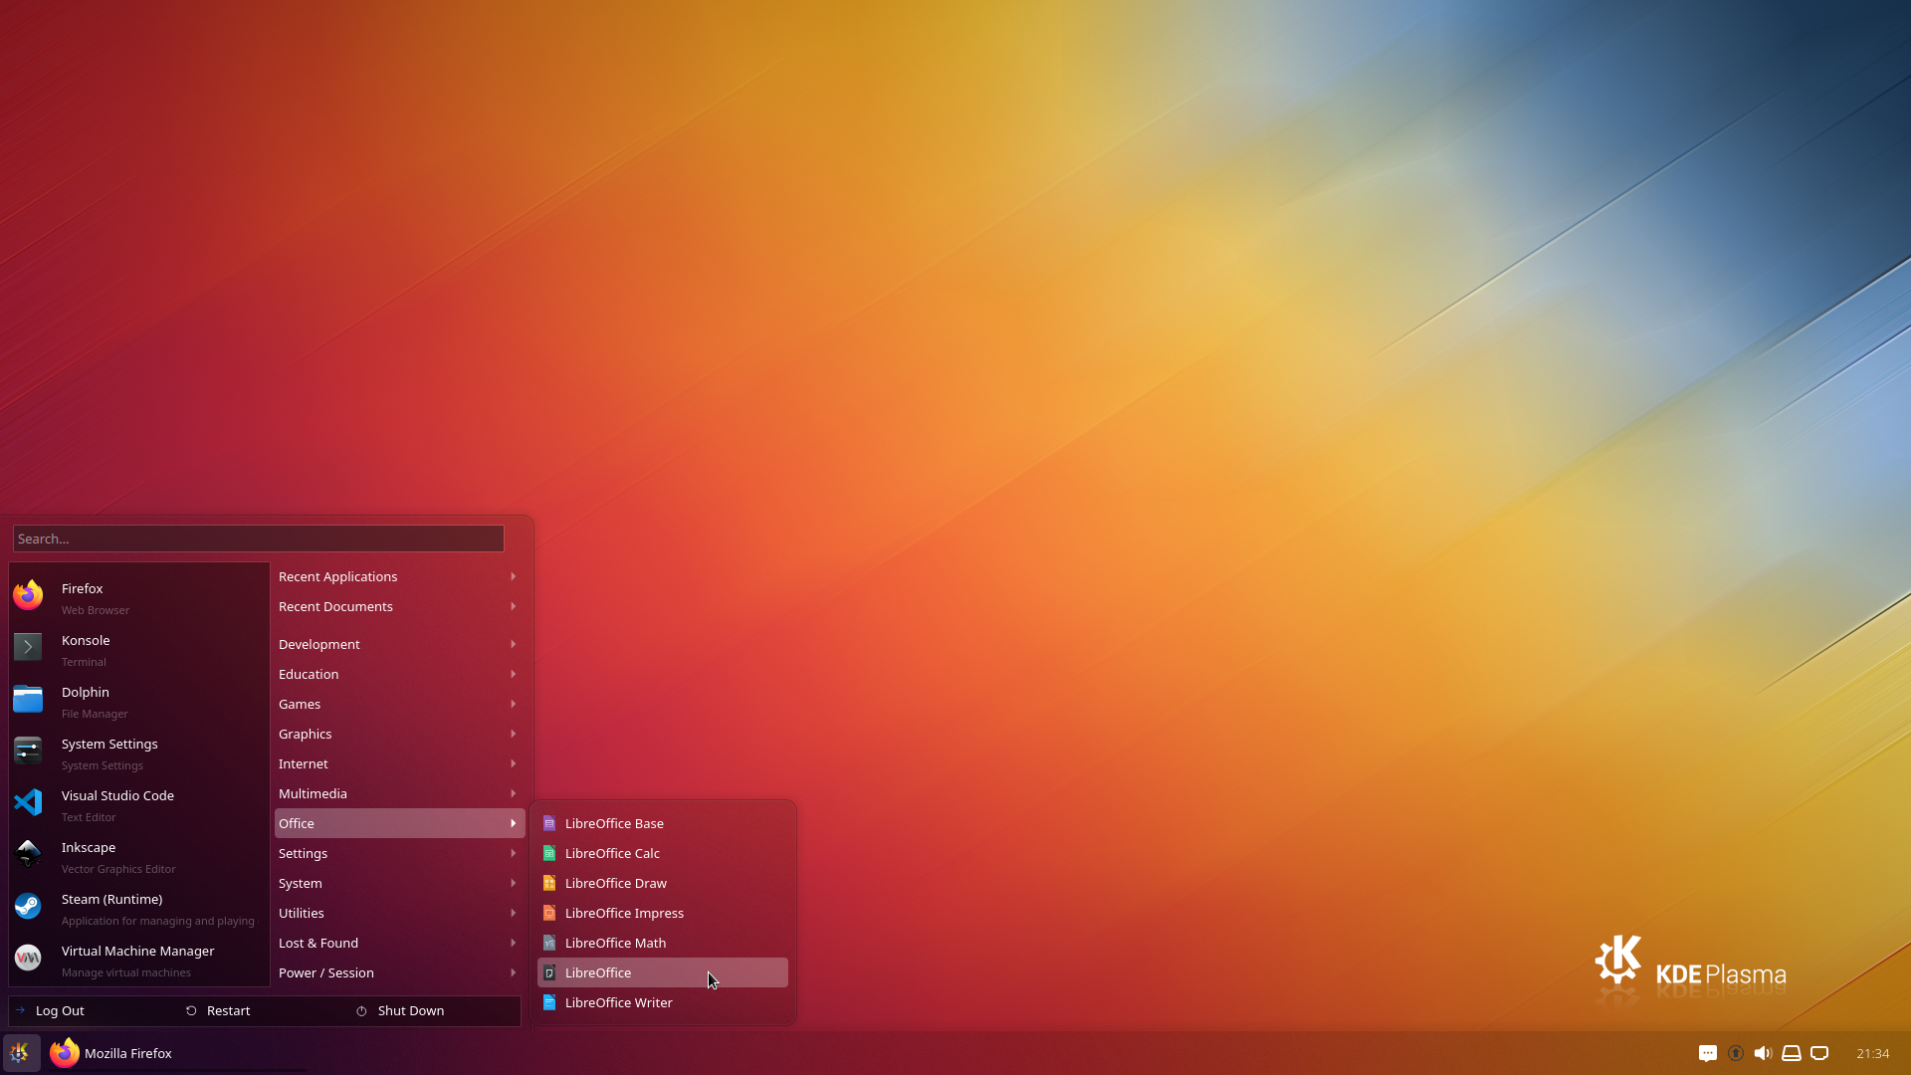The image size is (1911, 1075).
Task: Click the LibreOffice Draw icon
Action: [549, 883]
